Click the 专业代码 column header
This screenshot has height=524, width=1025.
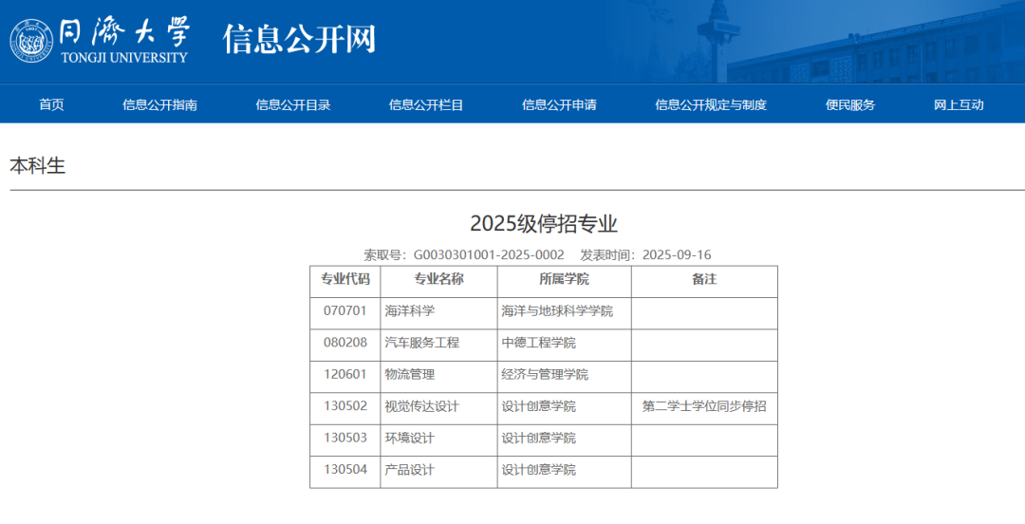[345, 279]
